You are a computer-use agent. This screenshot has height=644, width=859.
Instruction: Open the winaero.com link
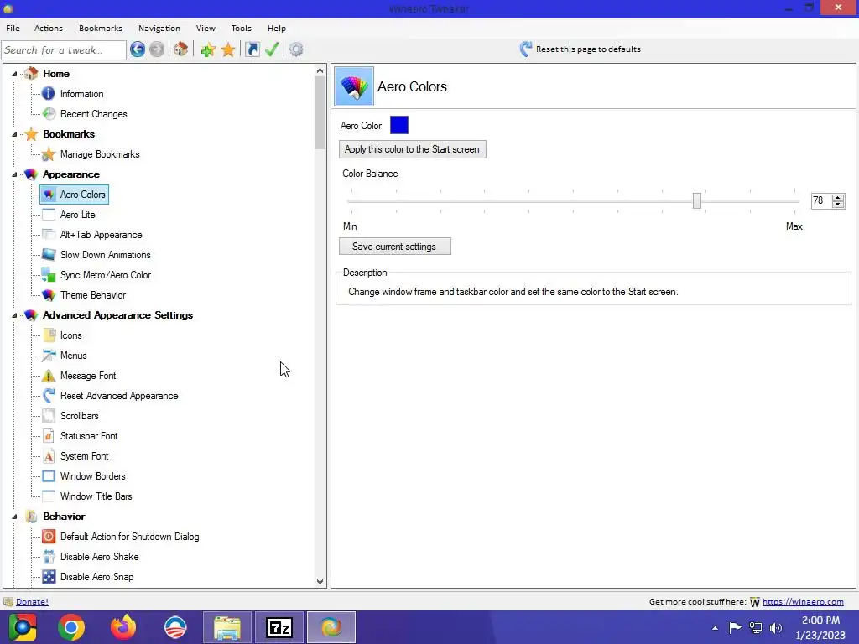803,602
